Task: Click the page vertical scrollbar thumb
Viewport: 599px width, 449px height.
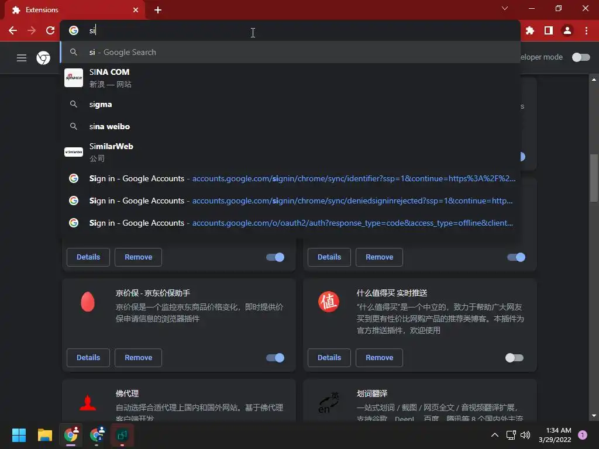Action: pos(594,178)
